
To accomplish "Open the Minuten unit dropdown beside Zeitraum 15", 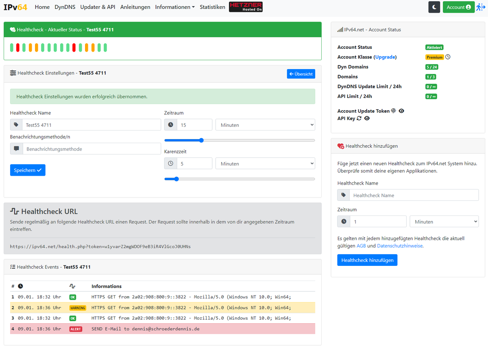I will (265, 125).
